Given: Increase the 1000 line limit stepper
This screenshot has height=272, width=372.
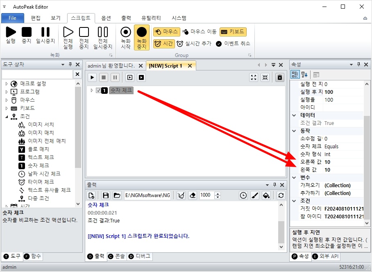Looking at the screenshot, I should pyautogui.click(x=218, y=193).
